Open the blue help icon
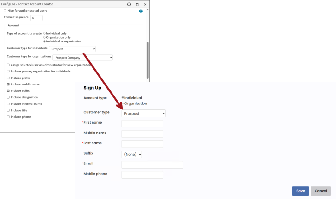 (x=141, y=11)
